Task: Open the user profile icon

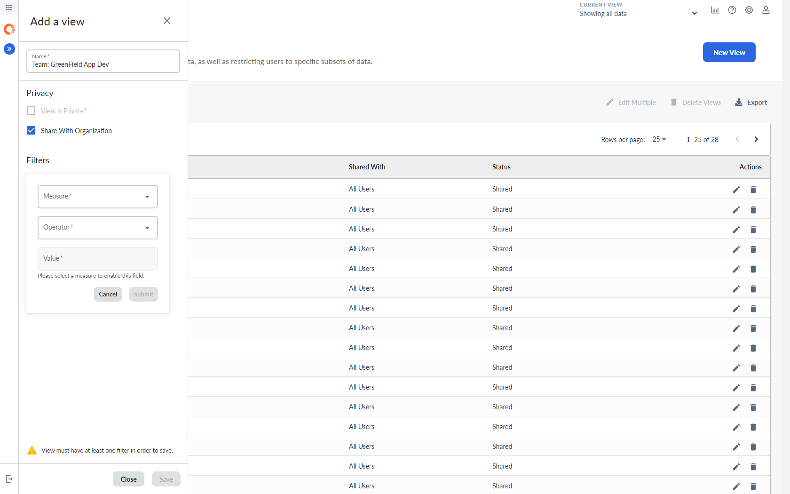Action: (766, 10)
